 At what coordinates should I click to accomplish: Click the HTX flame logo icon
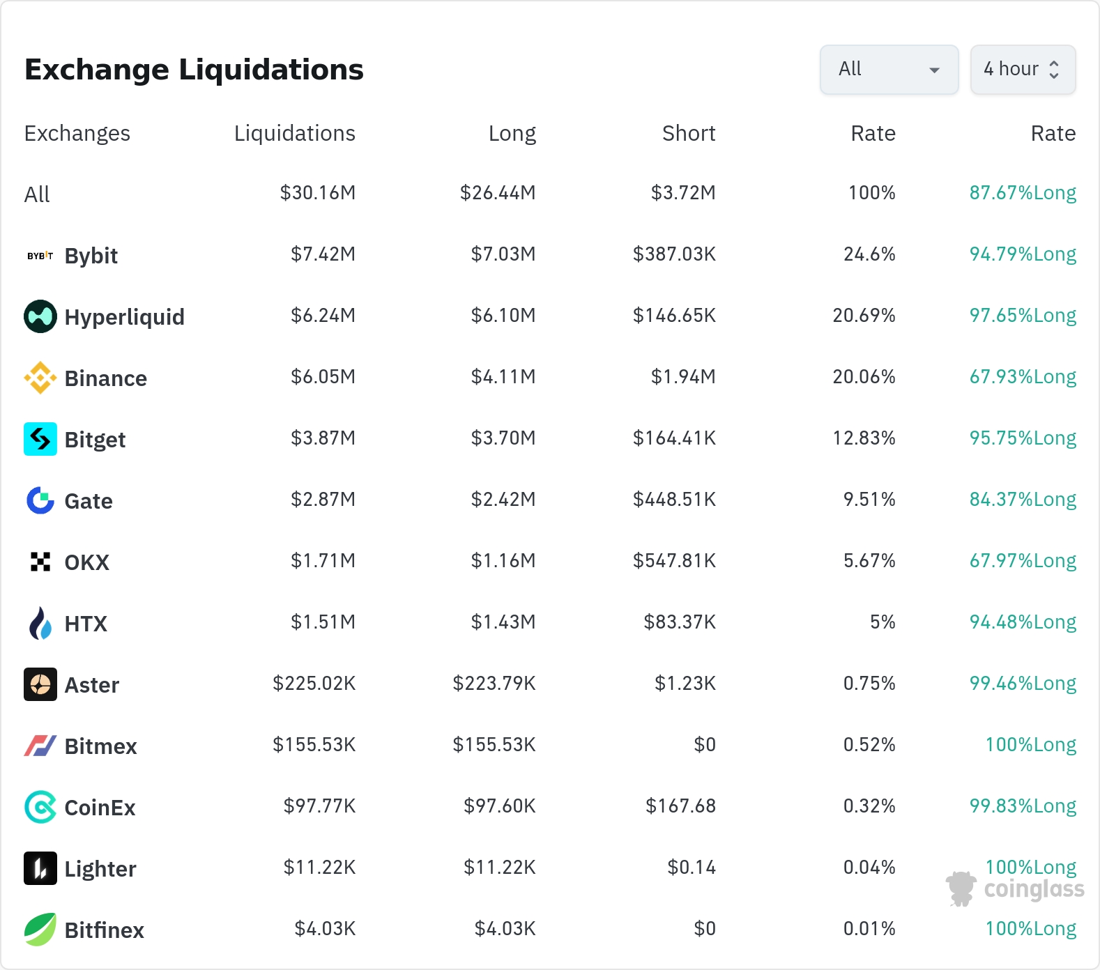click(40, 623)
